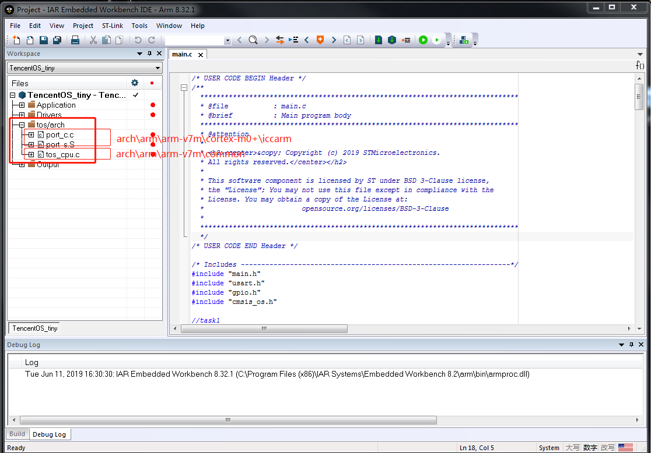Open the ST-Link menu
The image size is (651, 453).
click(112, 26)
